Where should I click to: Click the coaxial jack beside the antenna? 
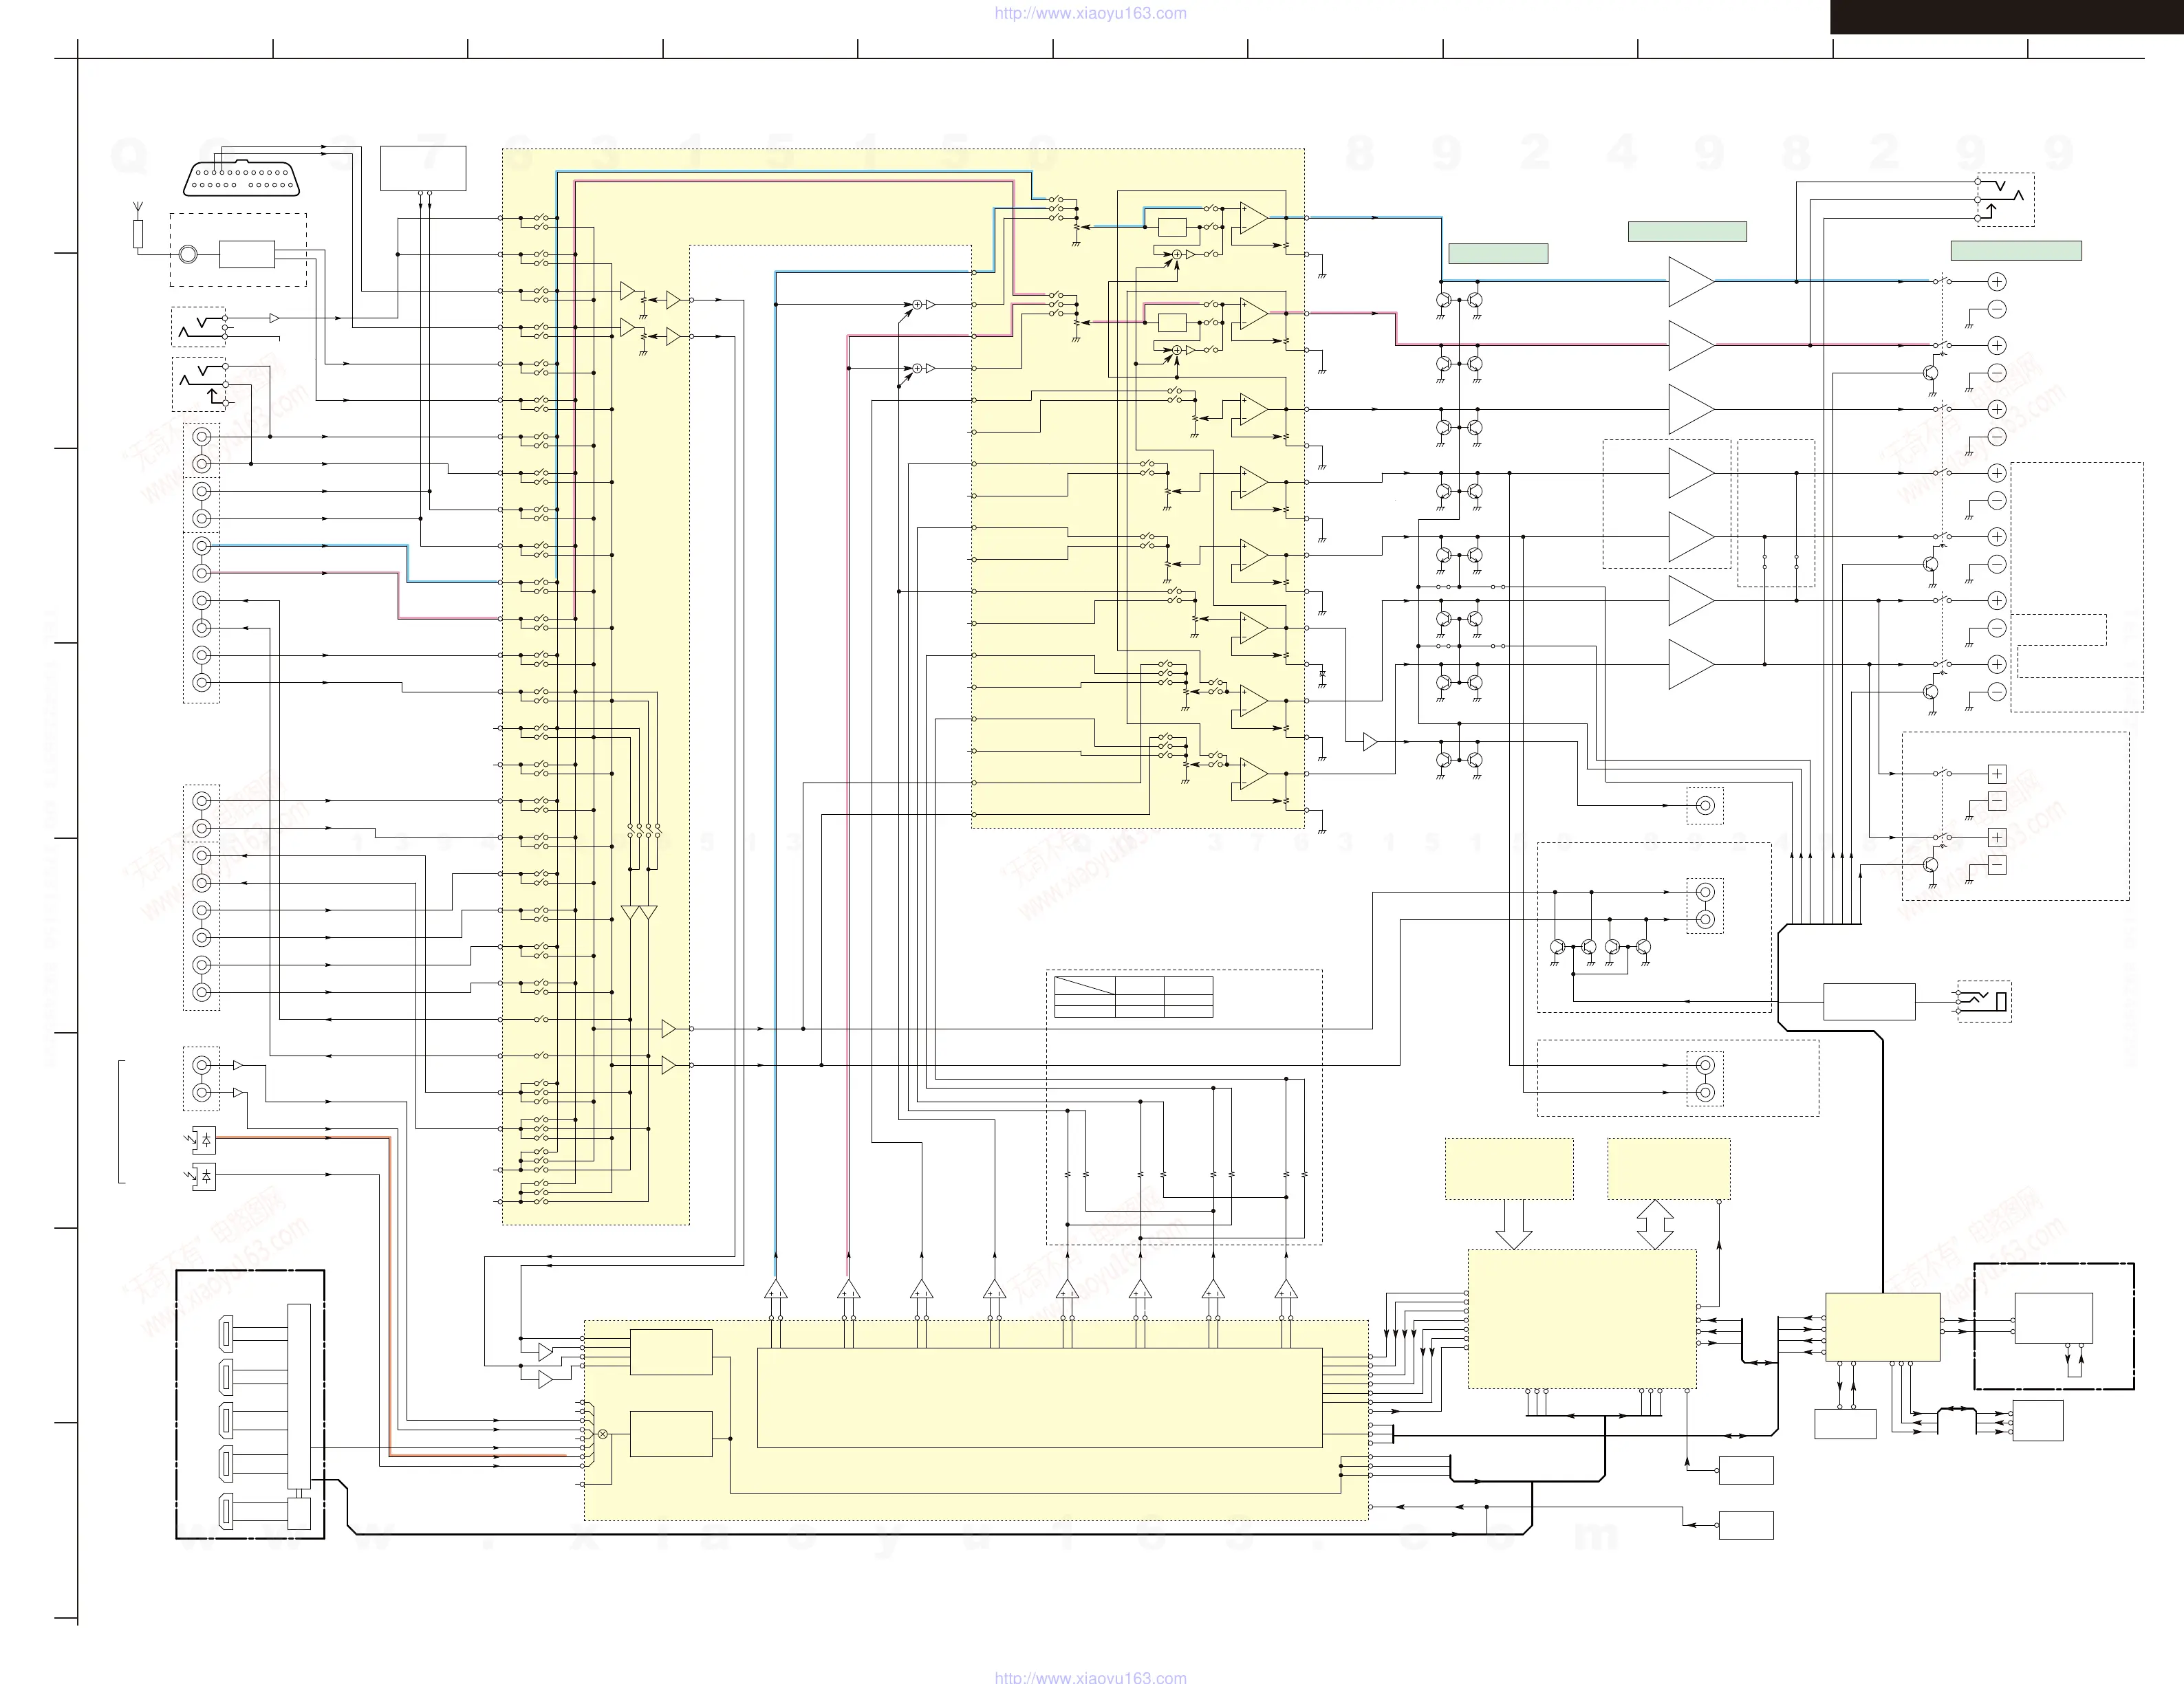[x=188, y=255]
